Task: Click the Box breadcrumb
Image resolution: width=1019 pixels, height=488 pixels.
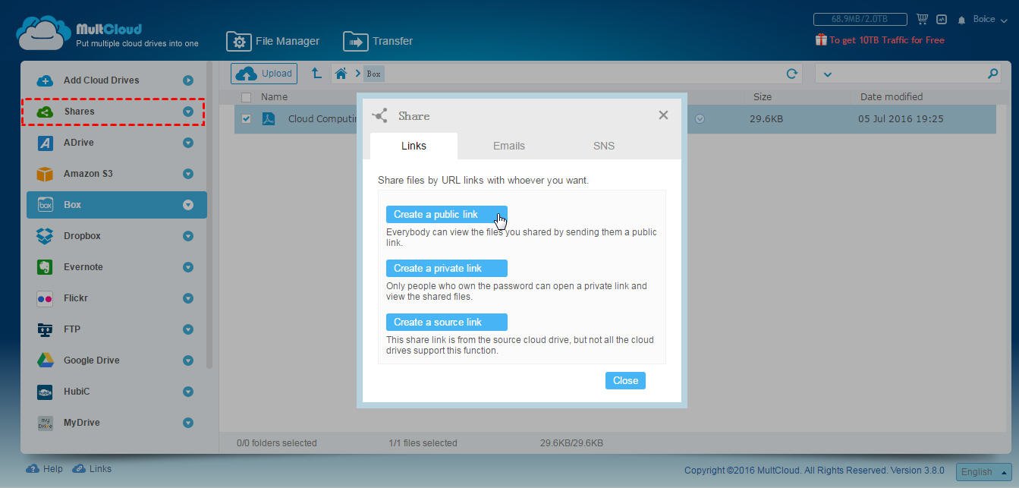Action: pos(373,74)
